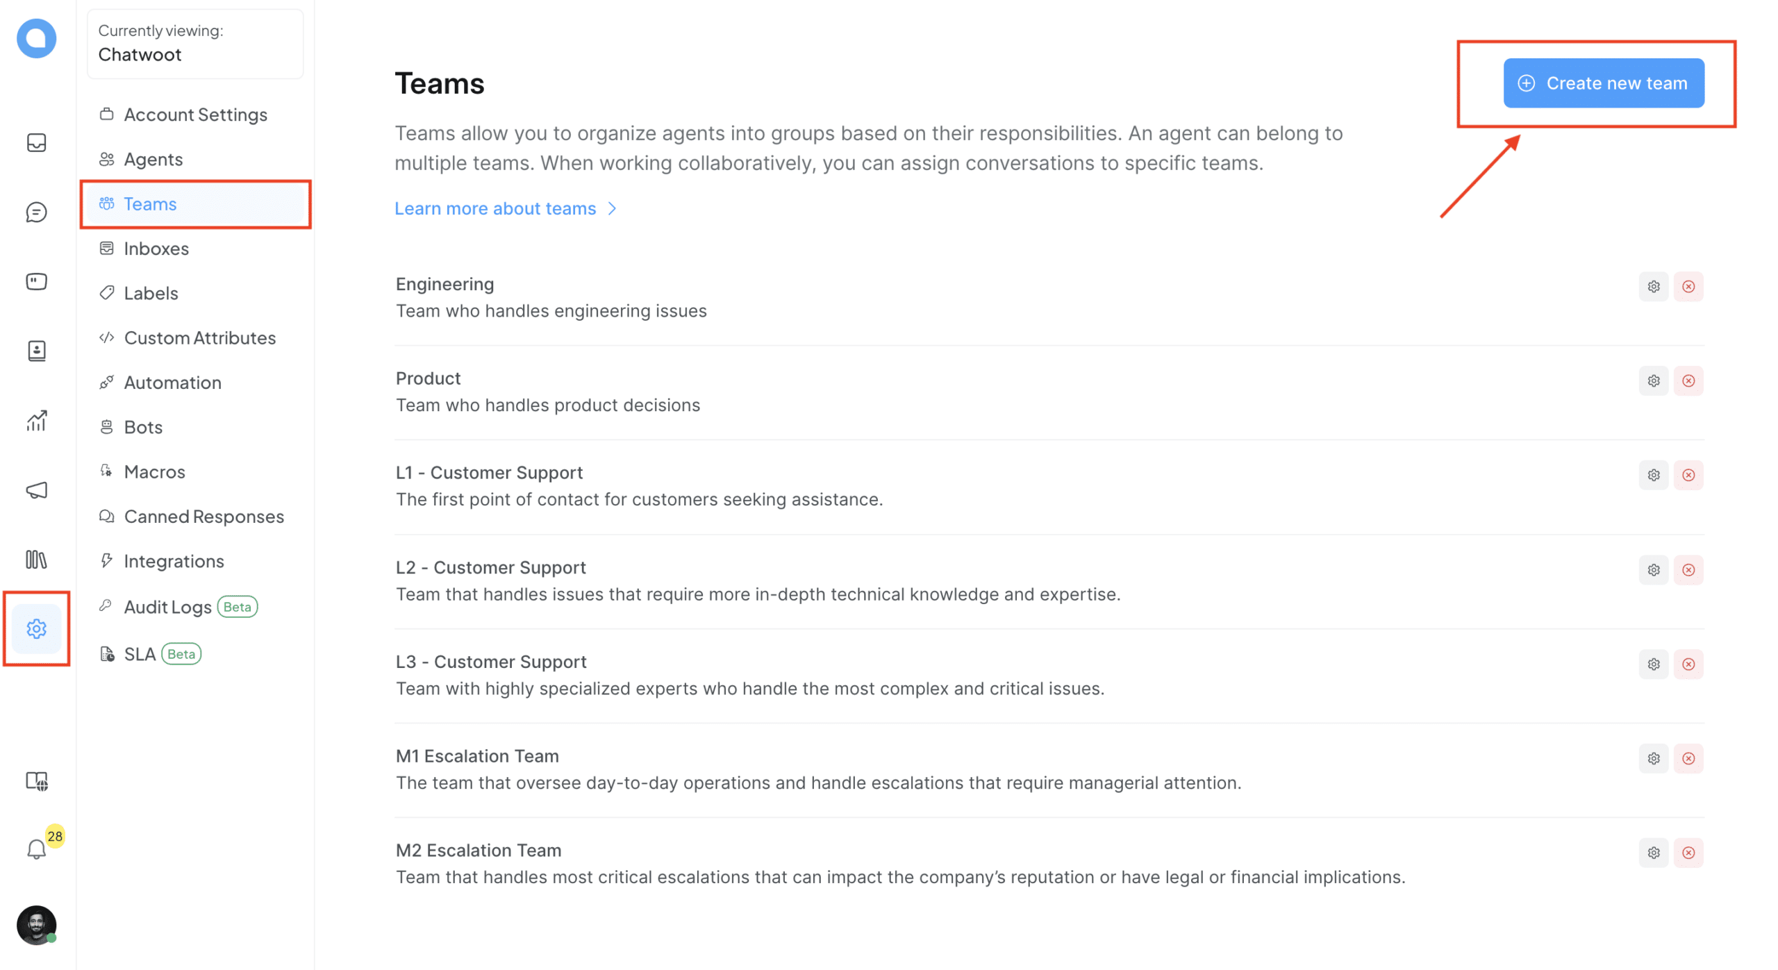The image size is (1778, 970).
Task: Open the Campaigns megaphone icon
Action: coord(36,490)
